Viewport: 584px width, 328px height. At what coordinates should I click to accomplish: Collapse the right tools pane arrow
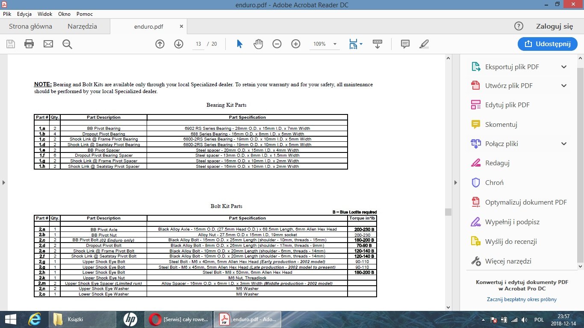(455, 182)
